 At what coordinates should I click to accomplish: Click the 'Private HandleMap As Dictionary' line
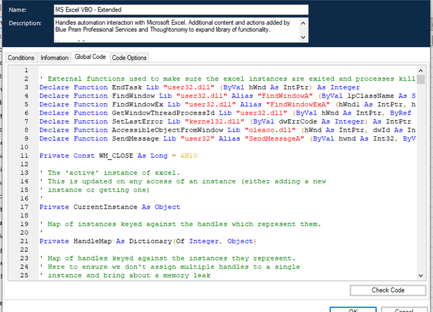(x=148, y=241)
